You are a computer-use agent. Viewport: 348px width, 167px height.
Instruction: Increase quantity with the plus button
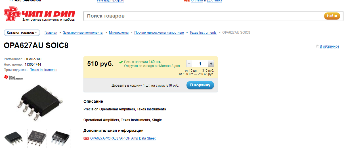click(211, 64)
